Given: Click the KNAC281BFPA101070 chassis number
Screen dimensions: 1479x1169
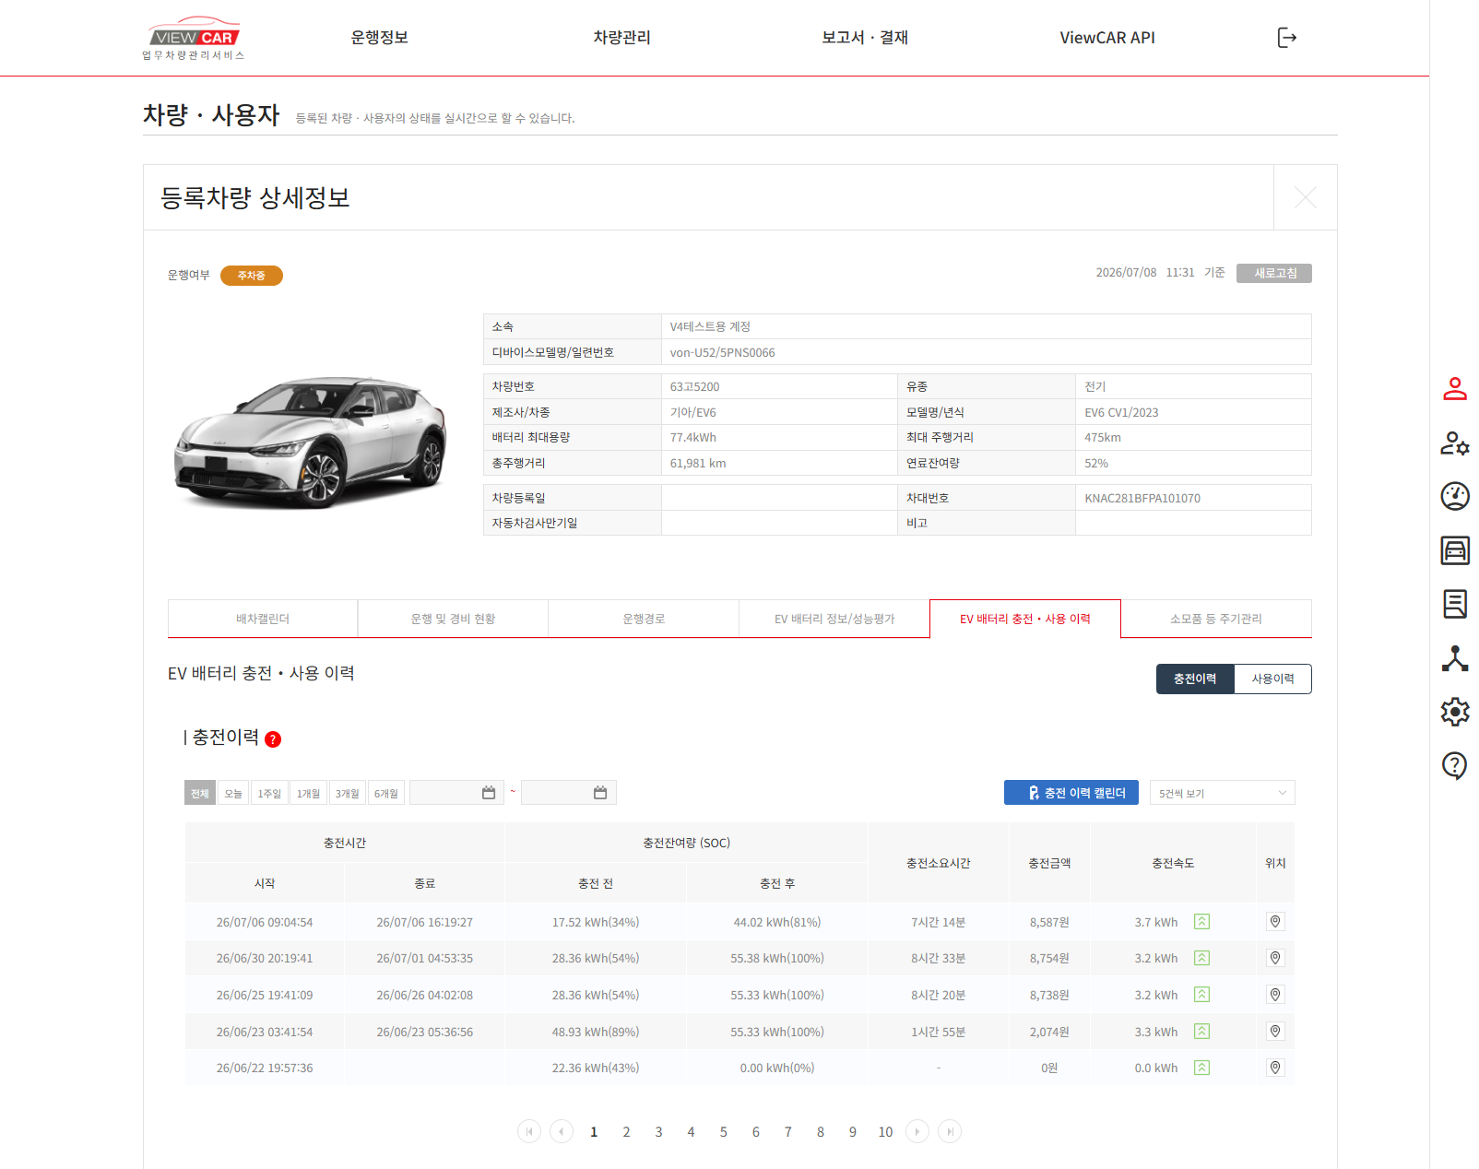Looking at the screenshot, I should point(1142,499).
